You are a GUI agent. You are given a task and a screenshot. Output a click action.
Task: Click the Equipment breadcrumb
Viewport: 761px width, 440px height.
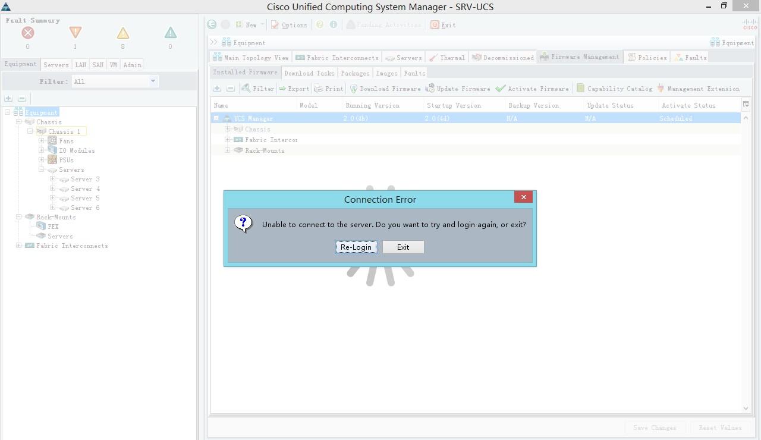243,43
